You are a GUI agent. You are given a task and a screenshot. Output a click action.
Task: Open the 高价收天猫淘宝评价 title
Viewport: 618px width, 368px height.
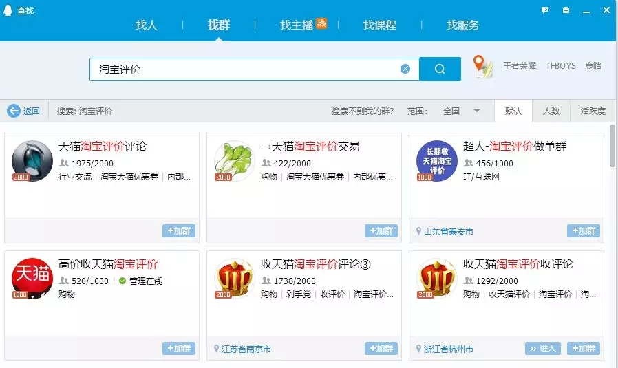click(x=108, y=264)
